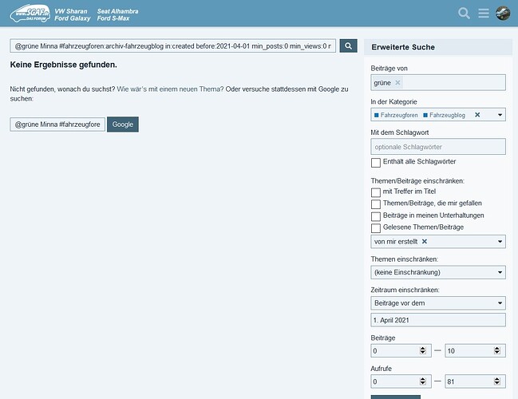Adjust the maximum Aufrufe stepper arrows
518x399 pixels.
497,381
